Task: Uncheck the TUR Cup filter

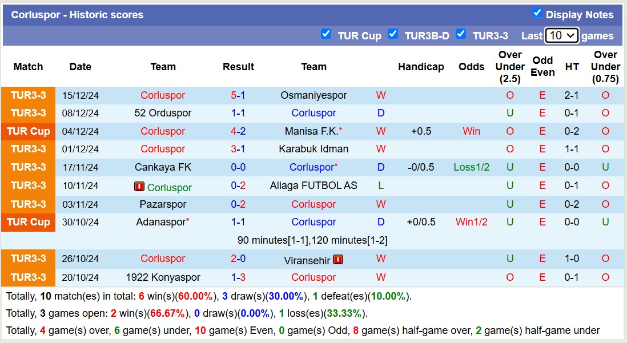Action: pyautogui.click(x=326, y=34)
